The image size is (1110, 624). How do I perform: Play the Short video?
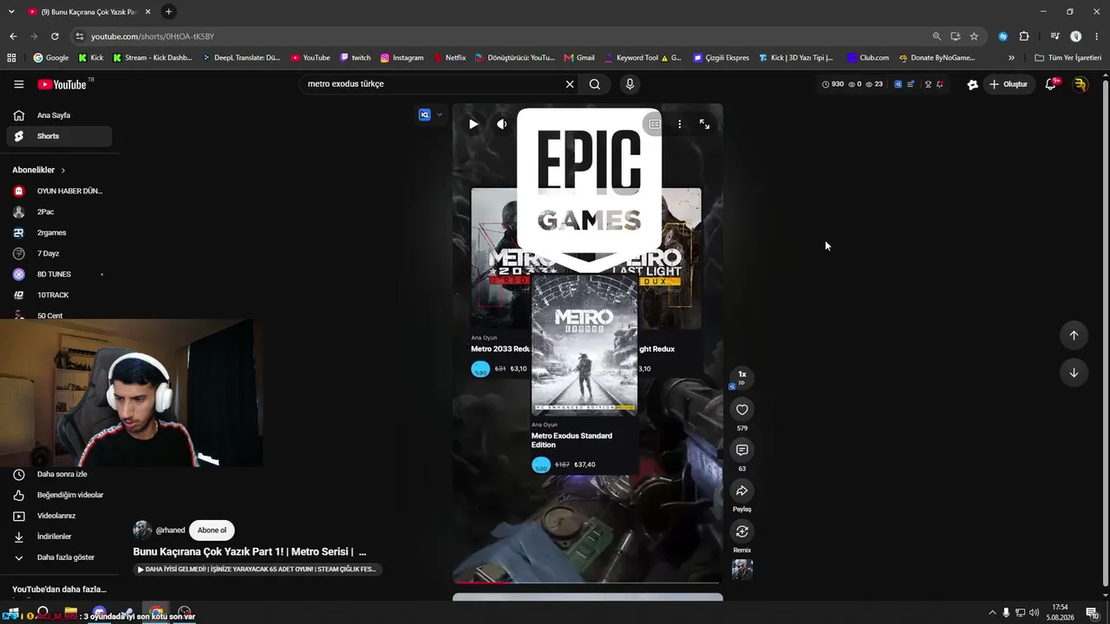pos(473,124)
